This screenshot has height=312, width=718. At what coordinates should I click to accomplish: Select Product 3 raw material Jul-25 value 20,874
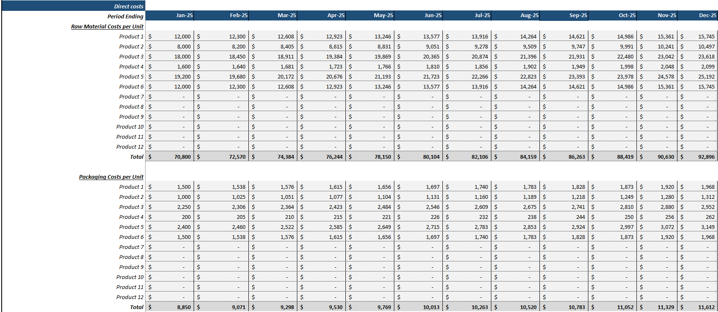[x=467, y=56]
